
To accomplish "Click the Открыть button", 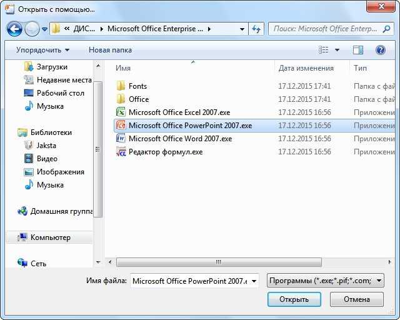I will click(x=294, y=299).
